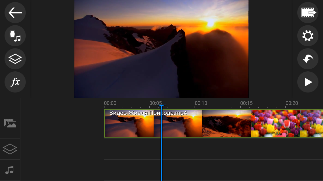Click the 00:15 mark on the timeline ruler
Image resolution: width=323 pixels, height=181 pixels.
pyautogui.click(x=246, y=103)
